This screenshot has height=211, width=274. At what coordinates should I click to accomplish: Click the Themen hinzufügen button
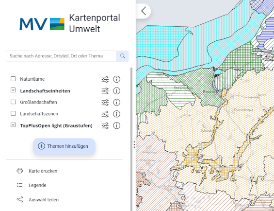(x=64, y=146)
